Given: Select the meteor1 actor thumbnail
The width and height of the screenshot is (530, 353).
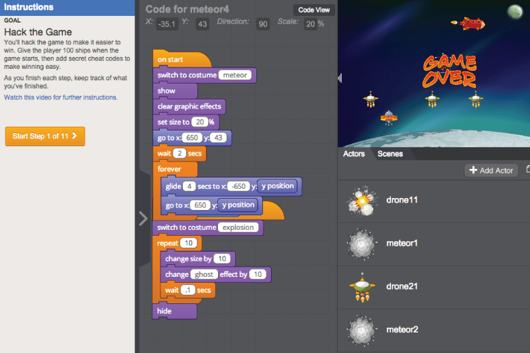Looking at the screenshot, I should (x=362, y=244).
